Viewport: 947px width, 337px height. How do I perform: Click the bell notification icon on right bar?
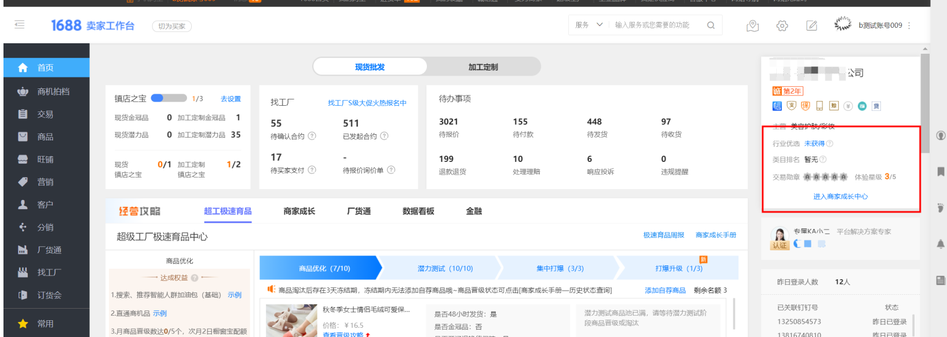point(941,244)
